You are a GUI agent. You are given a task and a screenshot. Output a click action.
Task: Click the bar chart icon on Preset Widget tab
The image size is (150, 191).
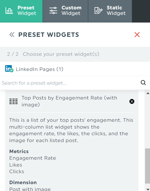pos(9,10)
